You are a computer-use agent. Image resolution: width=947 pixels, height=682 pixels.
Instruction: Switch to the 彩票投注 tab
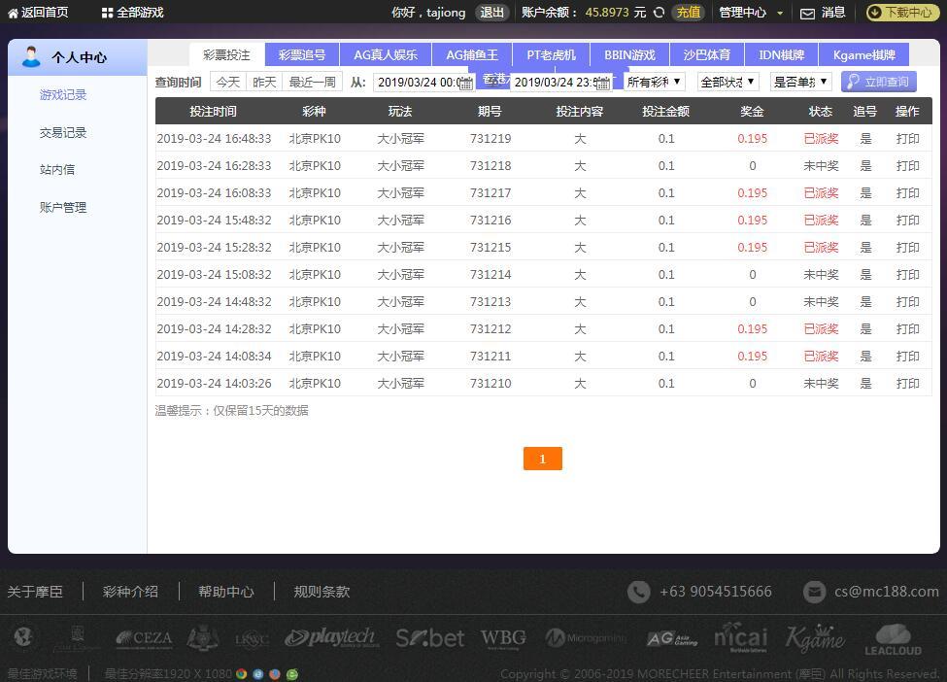(x=226, y=55)
